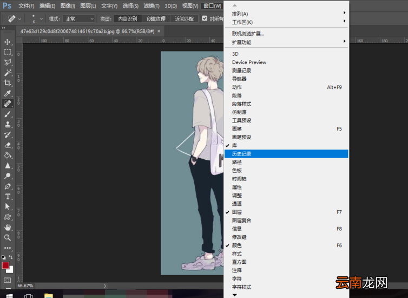Reset default foreground and background colors
This screenshot has width=408, height=298.
tap(4, 257)
